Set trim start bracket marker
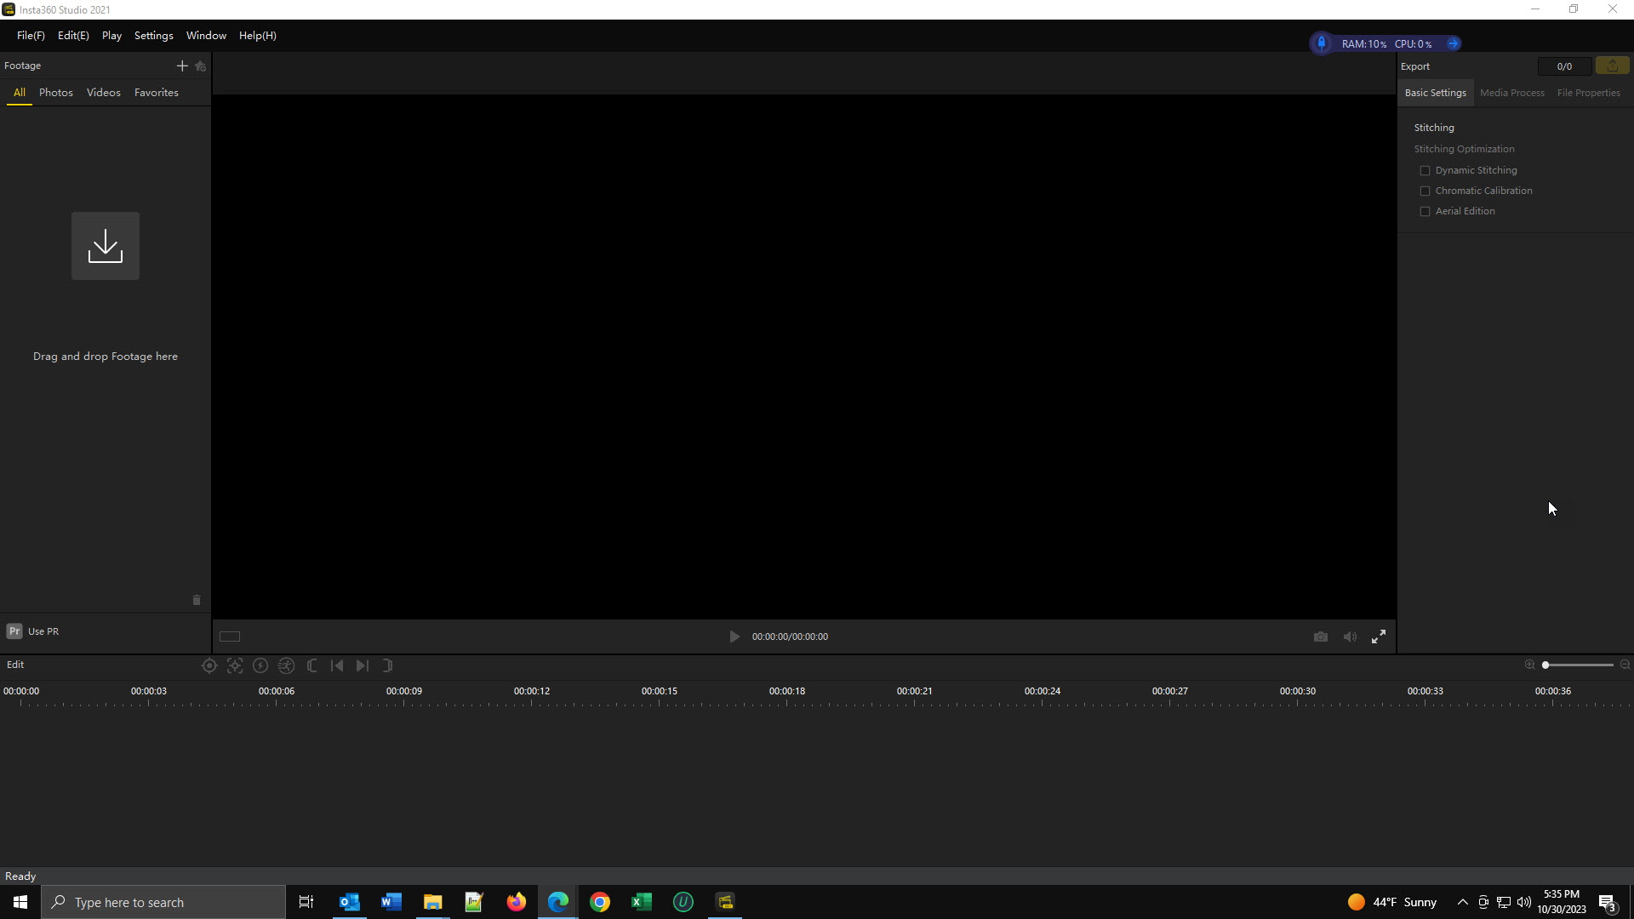 tap(311, 665)
